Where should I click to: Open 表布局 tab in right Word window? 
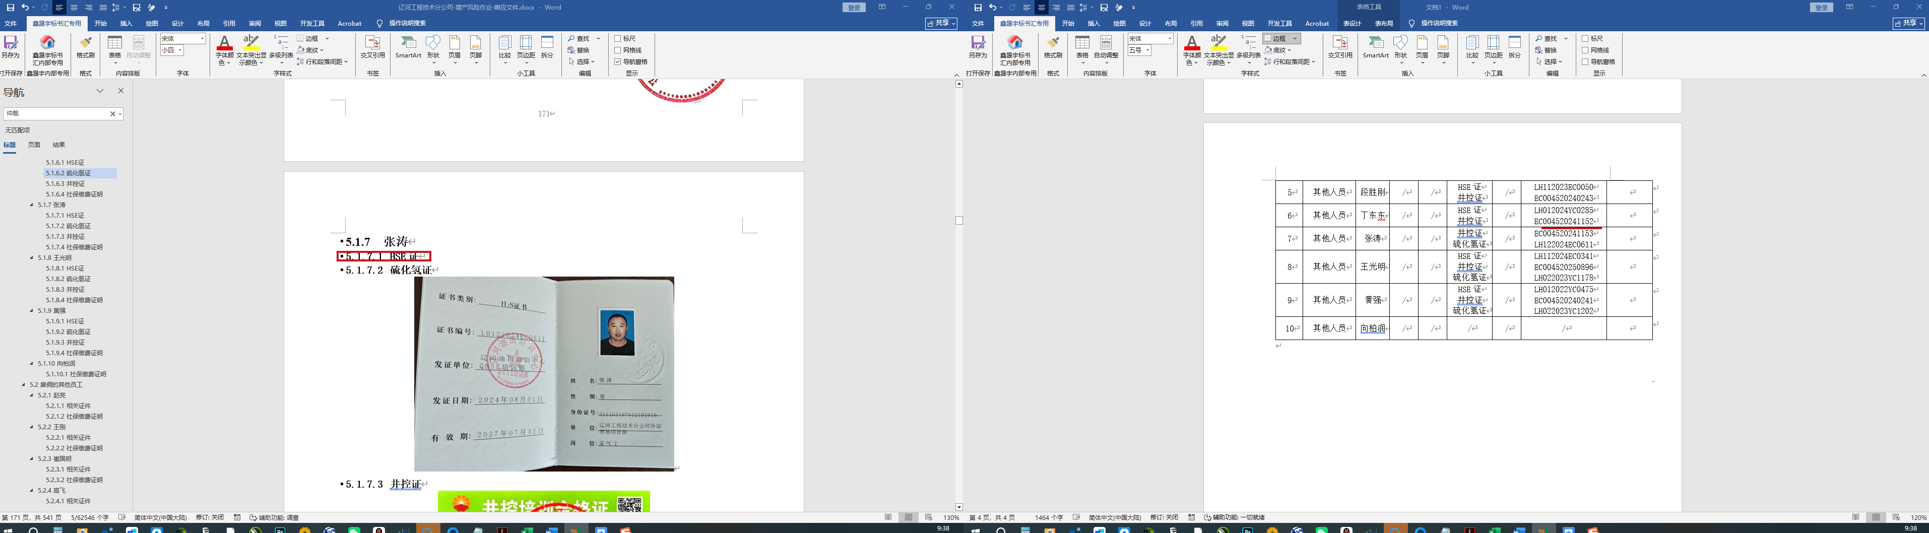1384,23
